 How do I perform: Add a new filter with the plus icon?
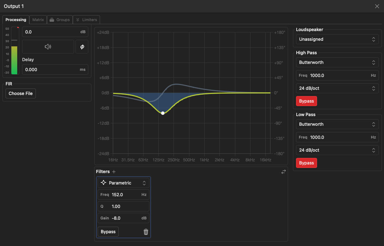[114, 171]
